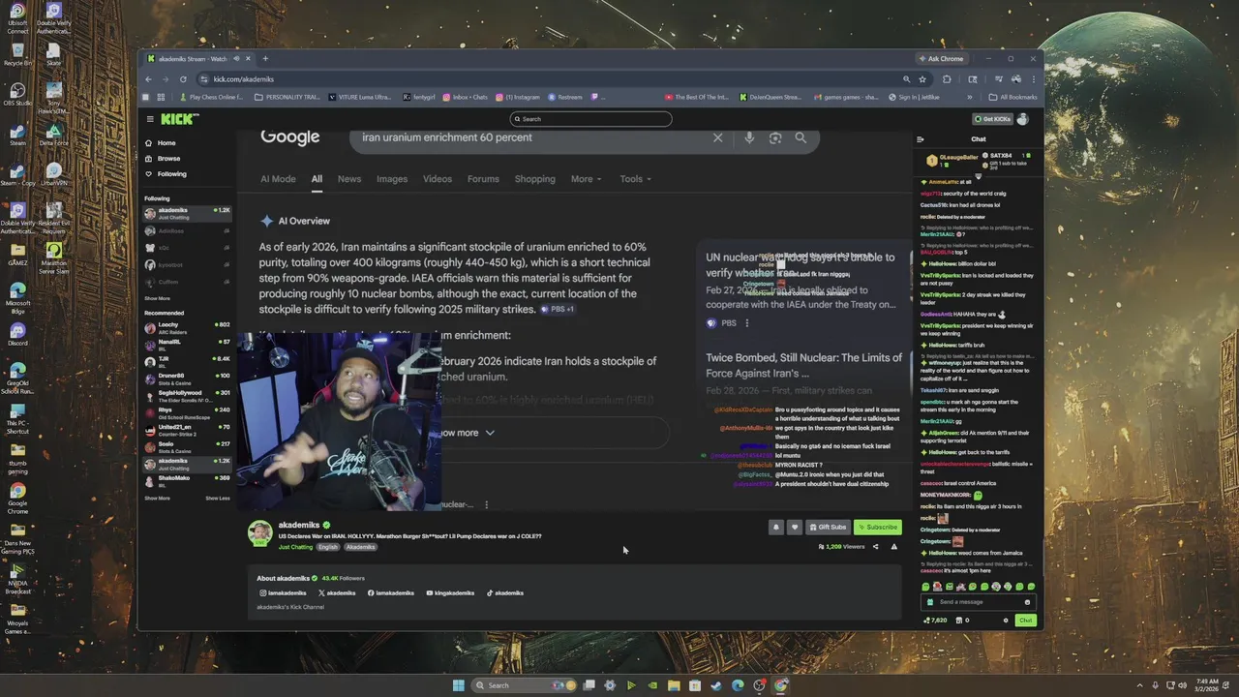Click the Get KICKs button
This screenshot has height=697, width=1239.
click(x=992, y=119)
